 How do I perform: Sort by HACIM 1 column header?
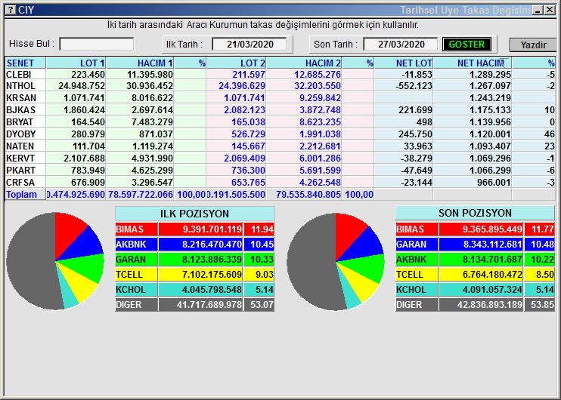pyautogui.click(x=140, y=63)
